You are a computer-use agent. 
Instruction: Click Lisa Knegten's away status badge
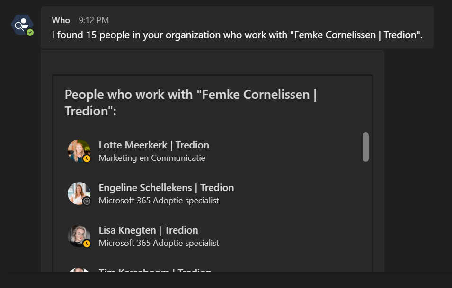click(87, 244)
